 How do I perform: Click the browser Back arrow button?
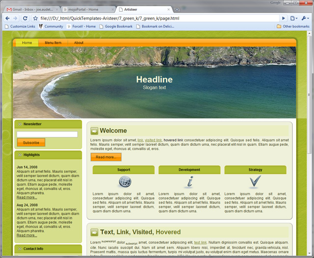click(8, 19)
